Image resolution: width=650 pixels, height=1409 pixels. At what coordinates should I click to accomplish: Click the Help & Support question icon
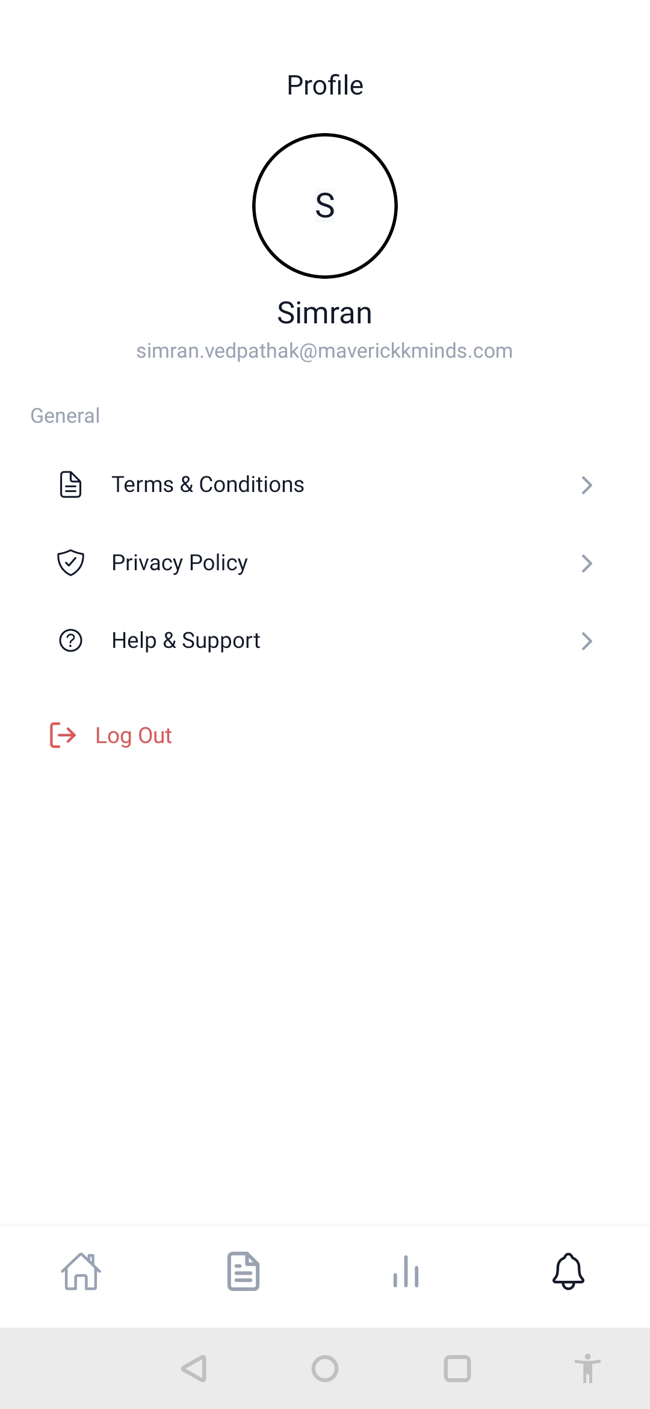click(x=70, y=641)
